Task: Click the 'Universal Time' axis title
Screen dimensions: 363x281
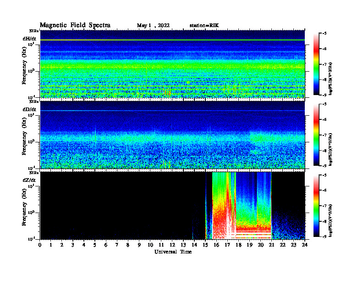Action: tap(173, 252)
